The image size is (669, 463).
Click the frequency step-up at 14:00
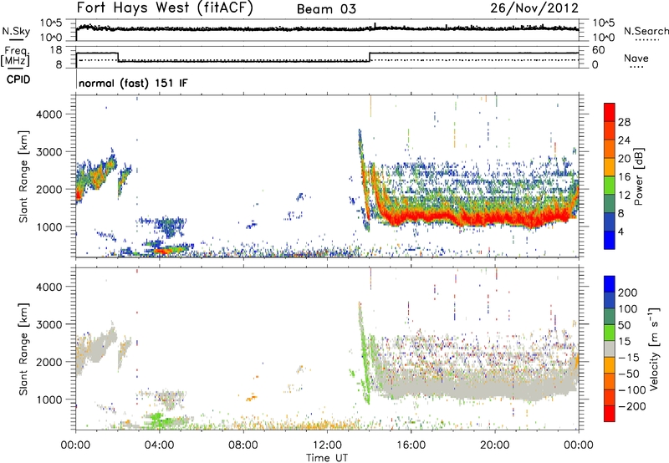370,57
